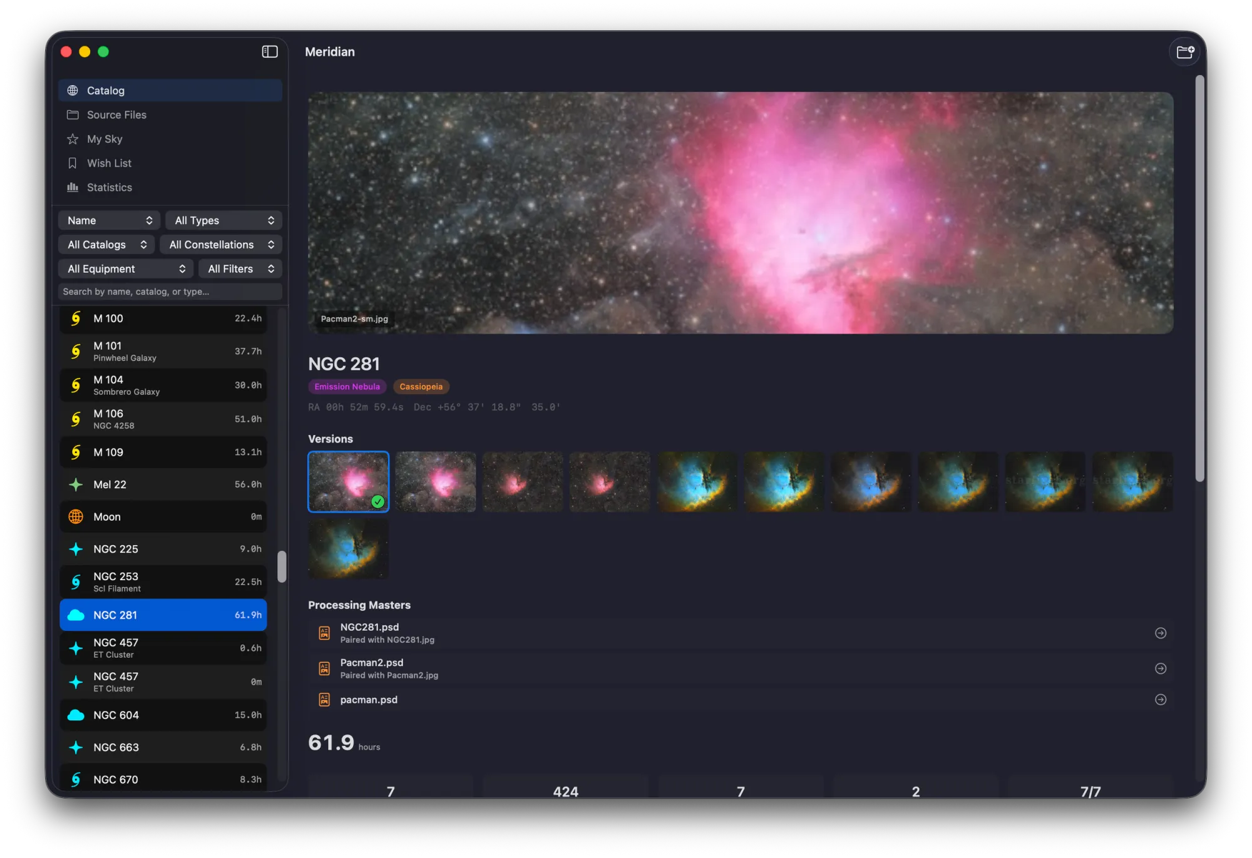1252x858 pixels.
Task: Toggle the sidebar visibility control
Action: (270, 51)
